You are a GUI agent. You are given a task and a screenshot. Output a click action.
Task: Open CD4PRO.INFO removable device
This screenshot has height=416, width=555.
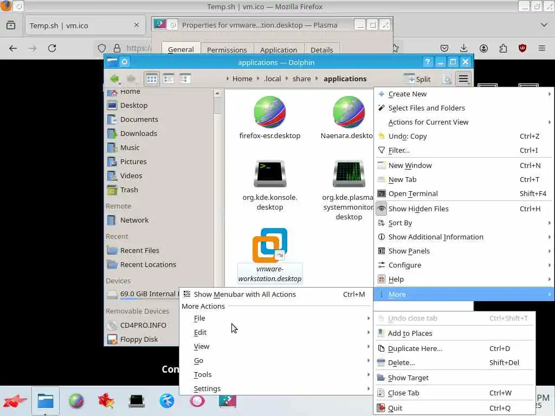143,325
